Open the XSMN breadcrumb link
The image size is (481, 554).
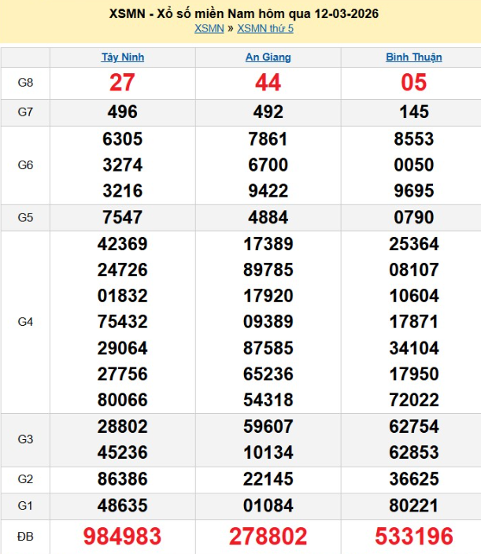[209, 29]
